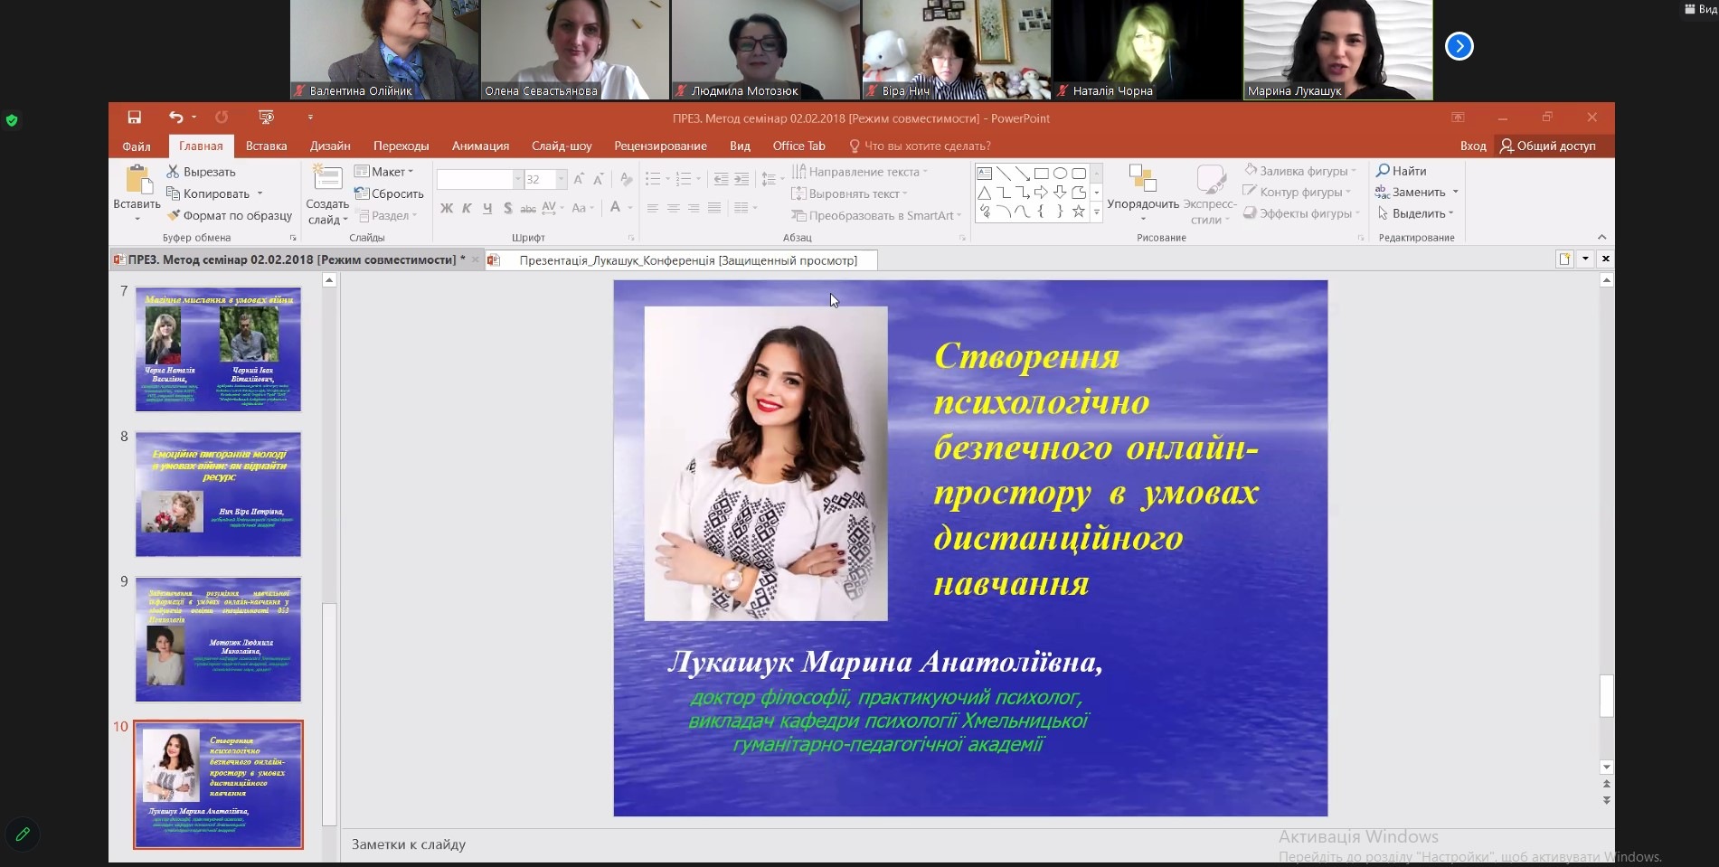Select the Format Painter (Формат по образцу) tool
The height and width of the screenshot is (867, 1719).
point(174,216)
